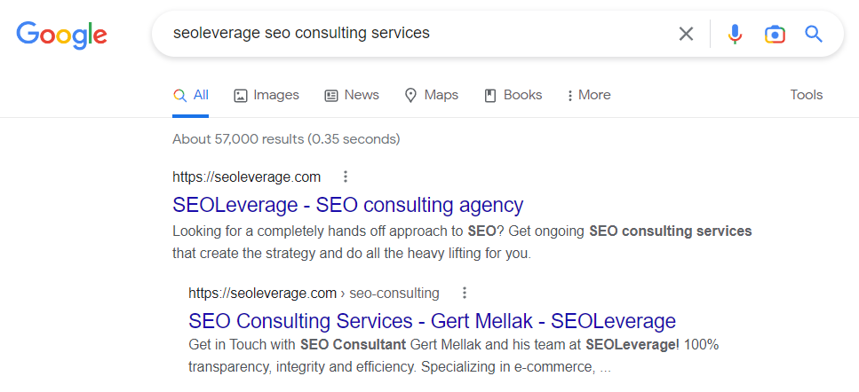859x392 pixels.
Task: Switch to the Images tab
Action: click(x=266, y=95)
